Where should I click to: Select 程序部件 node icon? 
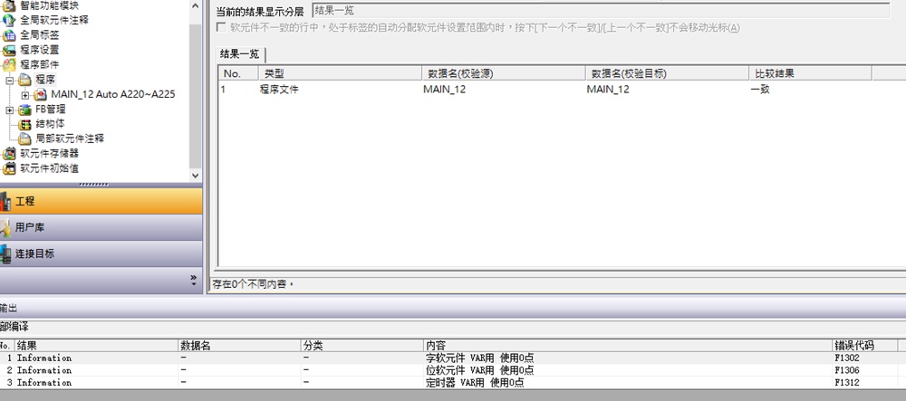pos(9,64)
